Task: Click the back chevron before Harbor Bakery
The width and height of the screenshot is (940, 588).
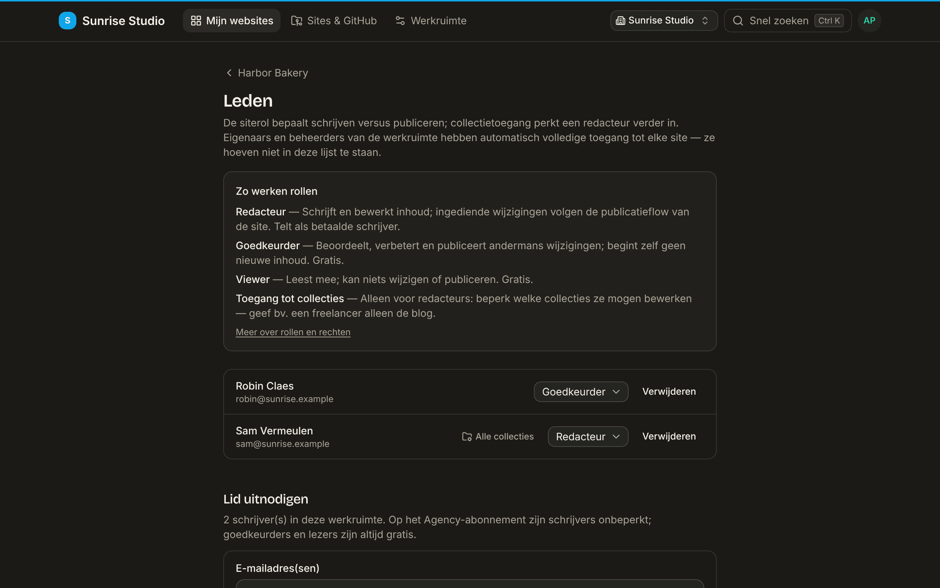Action: [x=229, y=73]
